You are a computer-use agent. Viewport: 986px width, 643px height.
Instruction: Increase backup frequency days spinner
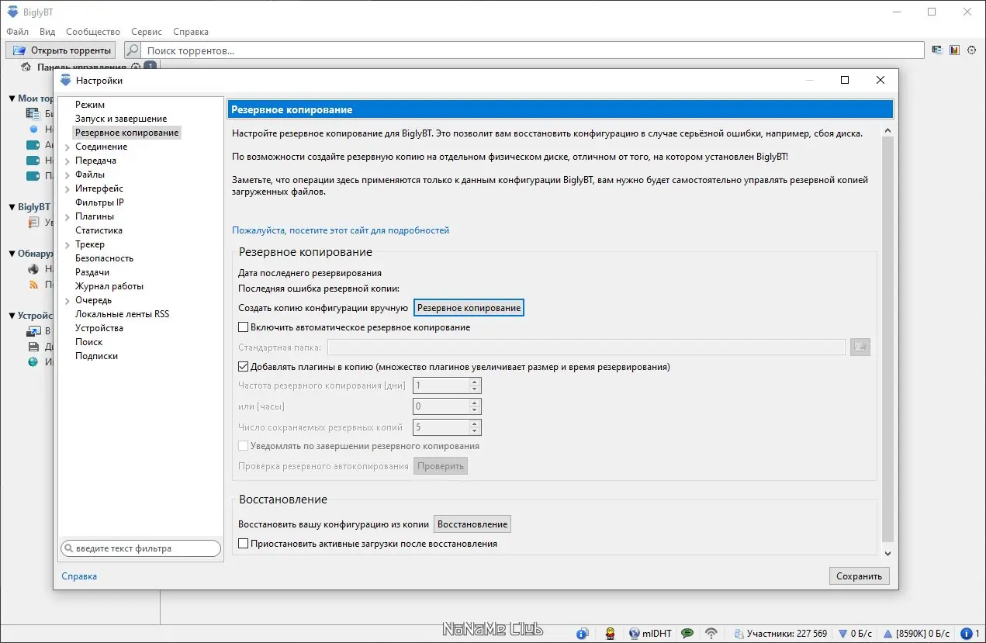pyautogui.click(x=476, y=382)
